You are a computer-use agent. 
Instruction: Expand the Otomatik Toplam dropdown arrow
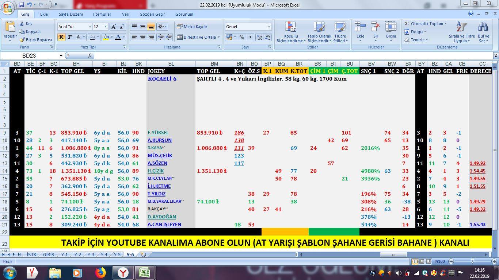pos(446,24)
